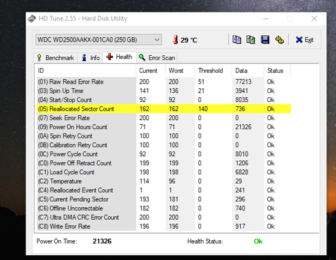336x260 pixels.
Task: Click the threshold value 140
Action: 203,109
